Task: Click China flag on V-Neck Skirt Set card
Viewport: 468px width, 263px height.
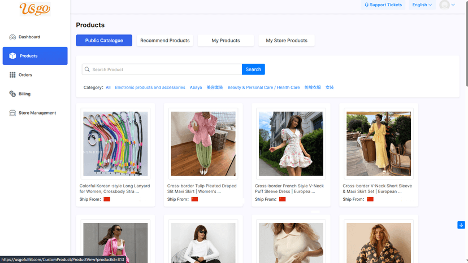Action: click(x=370, y=199)
